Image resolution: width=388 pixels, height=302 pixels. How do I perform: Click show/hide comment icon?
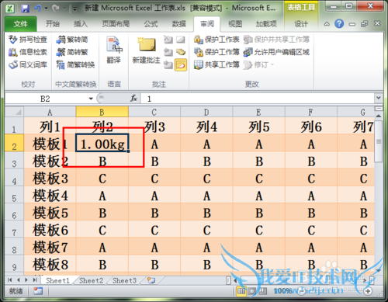181,40
